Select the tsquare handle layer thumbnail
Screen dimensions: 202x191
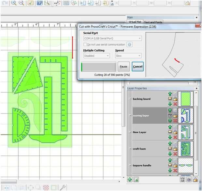[x=185, y=165]
